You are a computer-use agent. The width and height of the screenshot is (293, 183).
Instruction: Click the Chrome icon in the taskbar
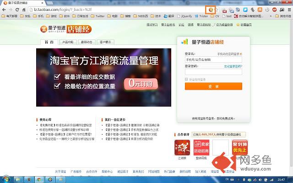(x=39, y=180)
